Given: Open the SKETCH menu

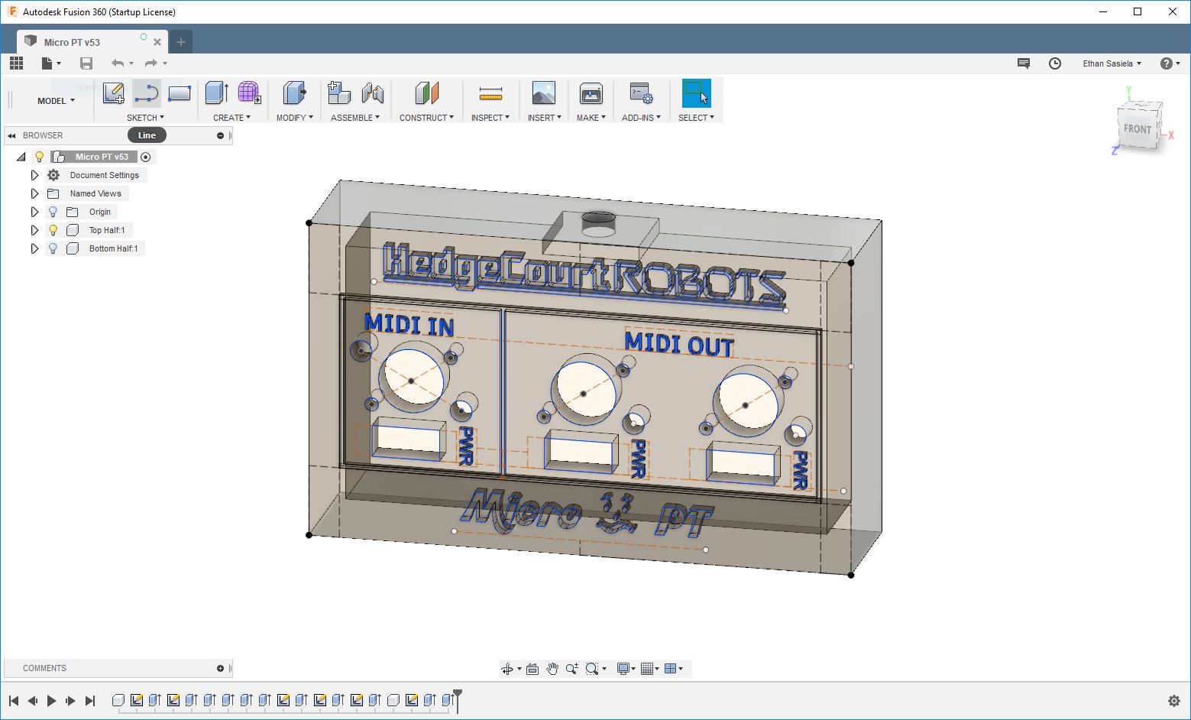Looking at the screenshot, I should click(145, 118).
